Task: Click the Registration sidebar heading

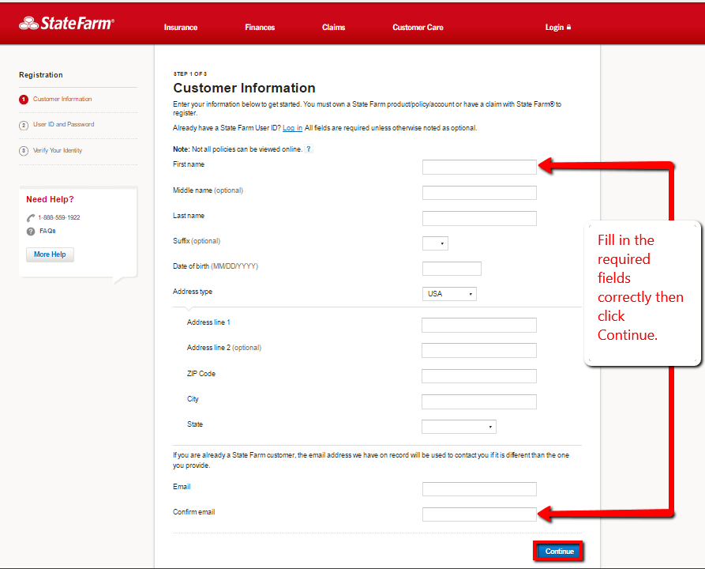Action: pyautogui.click(x=41, y=75)
